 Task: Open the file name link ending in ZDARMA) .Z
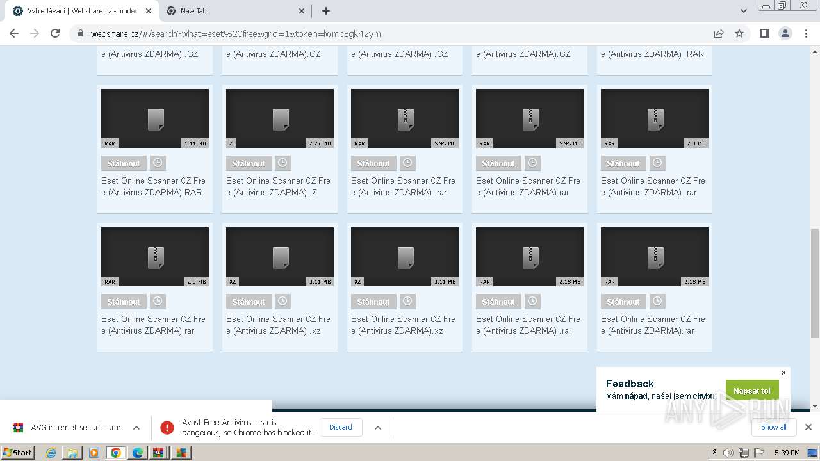pos(279,186)
